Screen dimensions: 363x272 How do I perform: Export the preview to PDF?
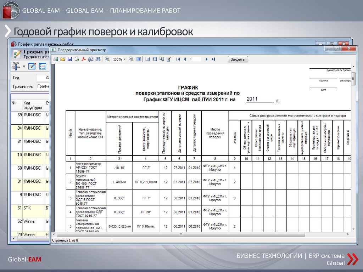(84, 59)
